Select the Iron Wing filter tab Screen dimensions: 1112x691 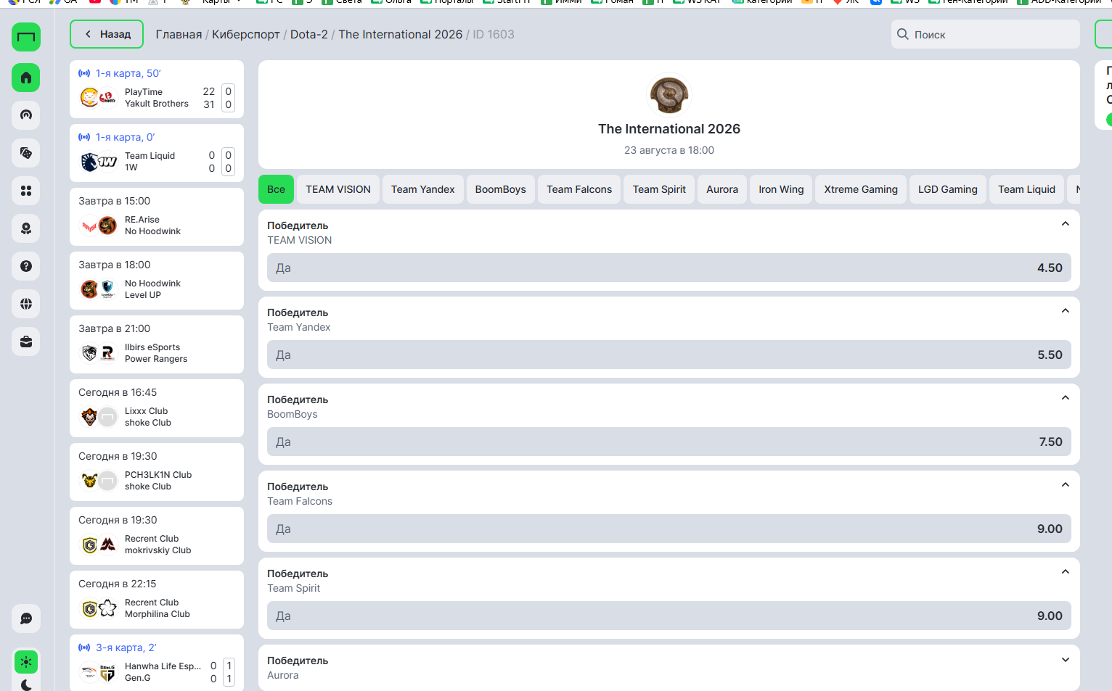(x=781, y=189)
